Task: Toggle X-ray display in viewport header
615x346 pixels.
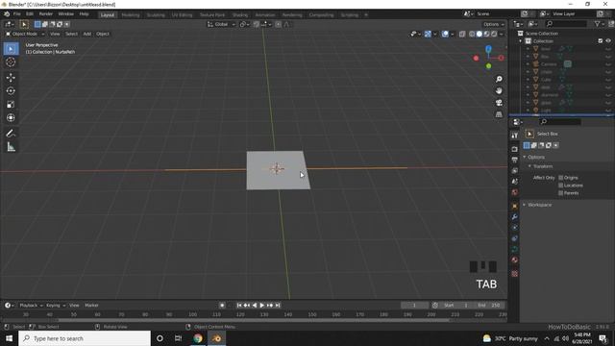Action: (462, 35)
